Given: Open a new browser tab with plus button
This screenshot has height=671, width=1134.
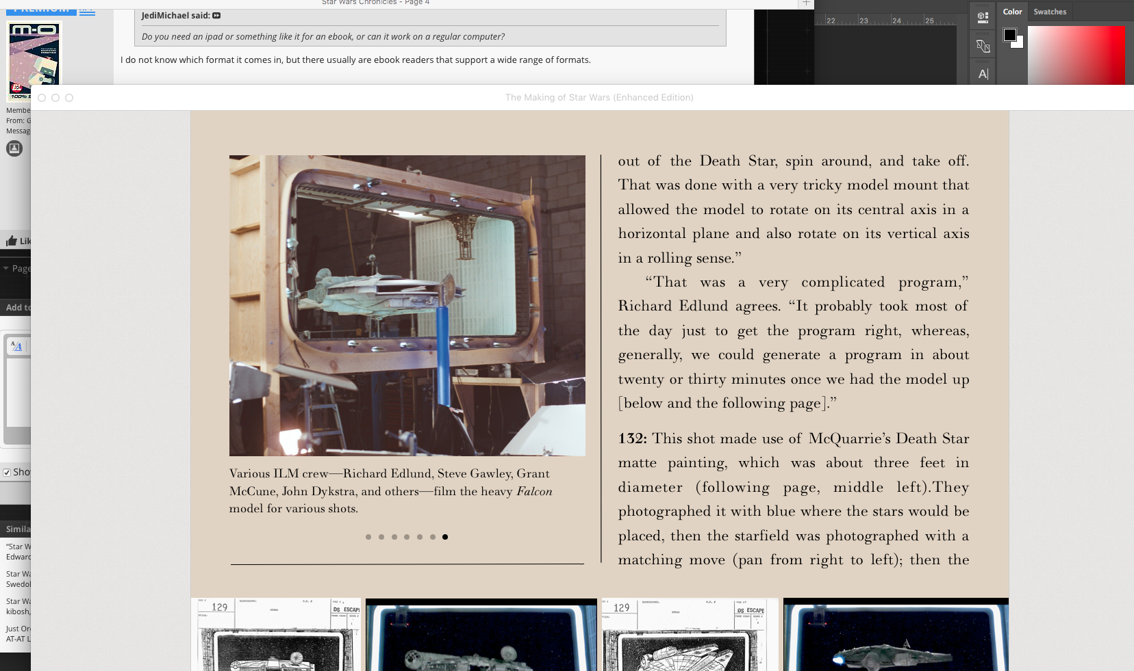Looking at the screenshot, I should [806, 3].
